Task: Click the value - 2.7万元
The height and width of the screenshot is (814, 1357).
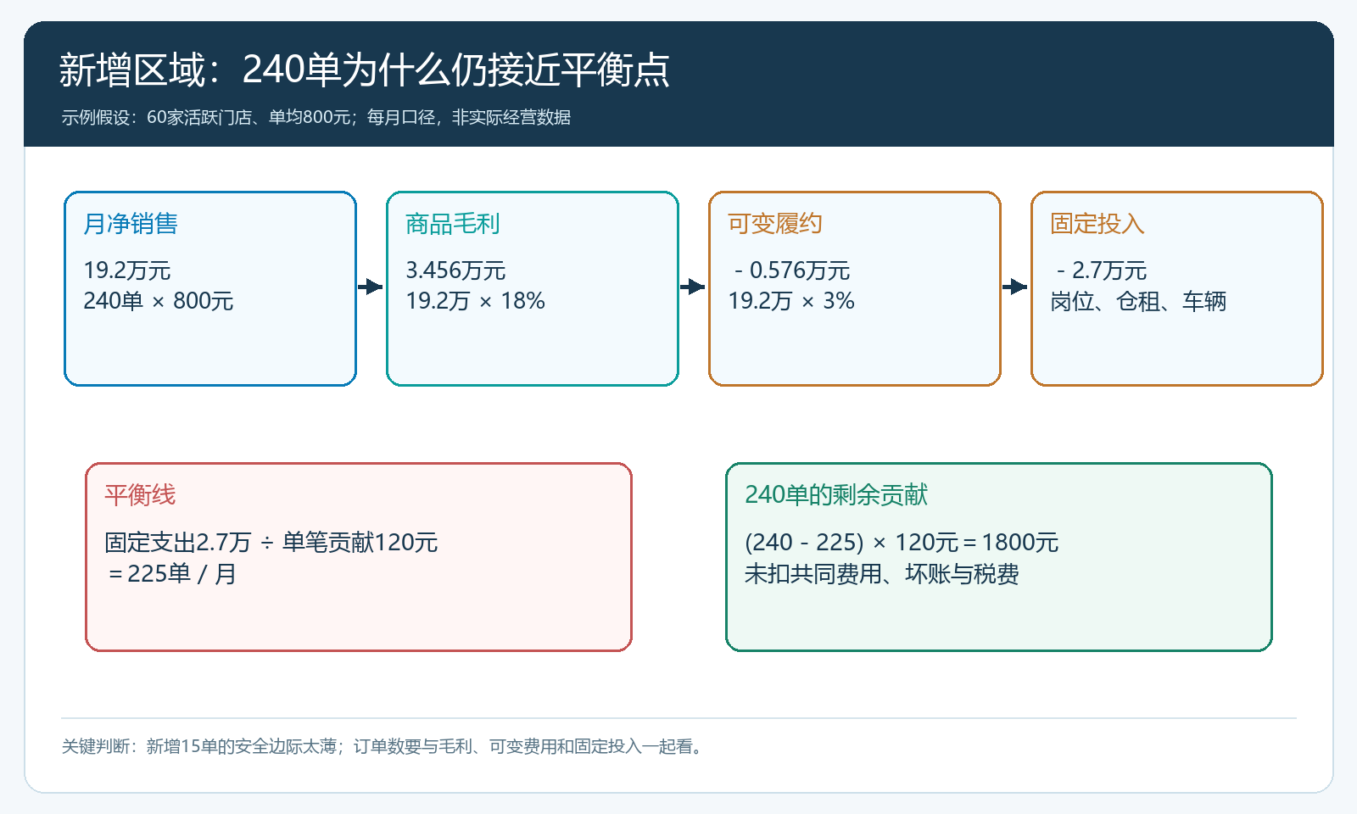Action: point(1102,270)
